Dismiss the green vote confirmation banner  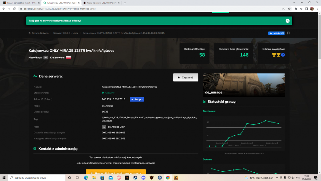click(x=287, y=21)
